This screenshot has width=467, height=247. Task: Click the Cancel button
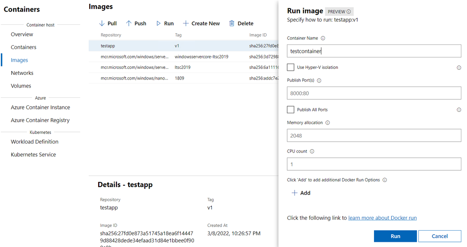(439, 236)
